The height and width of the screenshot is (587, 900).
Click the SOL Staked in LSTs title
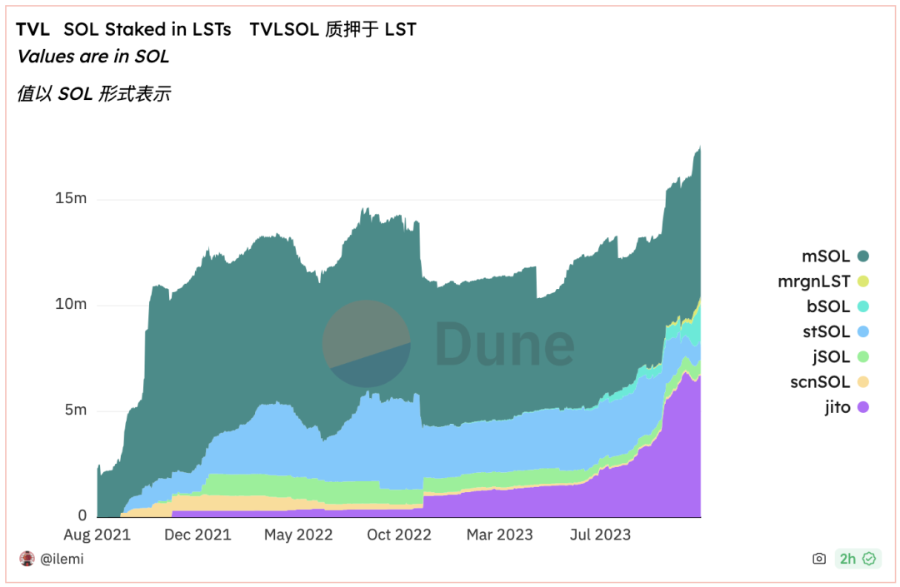[147, 29]
